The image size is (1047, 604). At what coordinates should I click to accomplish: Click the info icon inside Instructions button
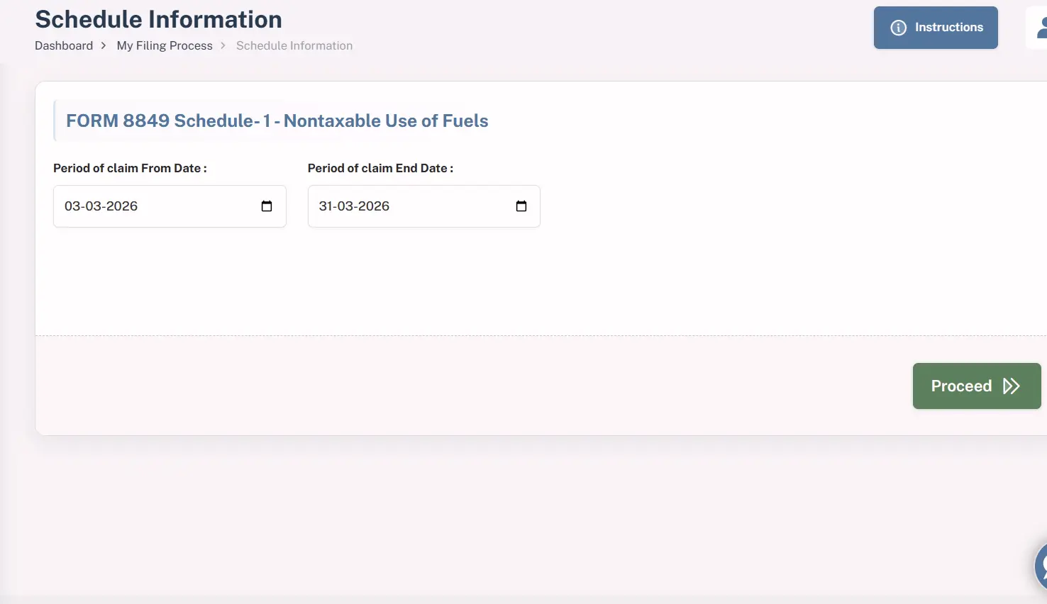coord(898,28)
